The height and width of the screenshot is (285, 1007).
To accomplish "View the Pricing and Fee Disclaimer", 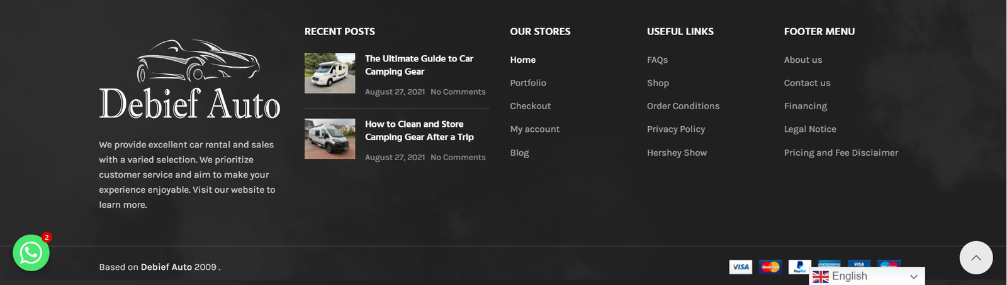I will click(841, 153).
